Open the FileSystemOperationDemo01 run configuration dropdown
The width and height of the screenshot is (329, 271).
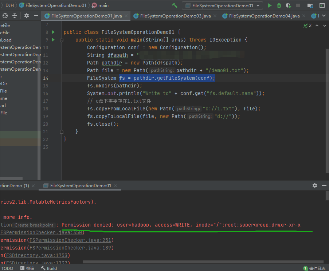(222, 6)
